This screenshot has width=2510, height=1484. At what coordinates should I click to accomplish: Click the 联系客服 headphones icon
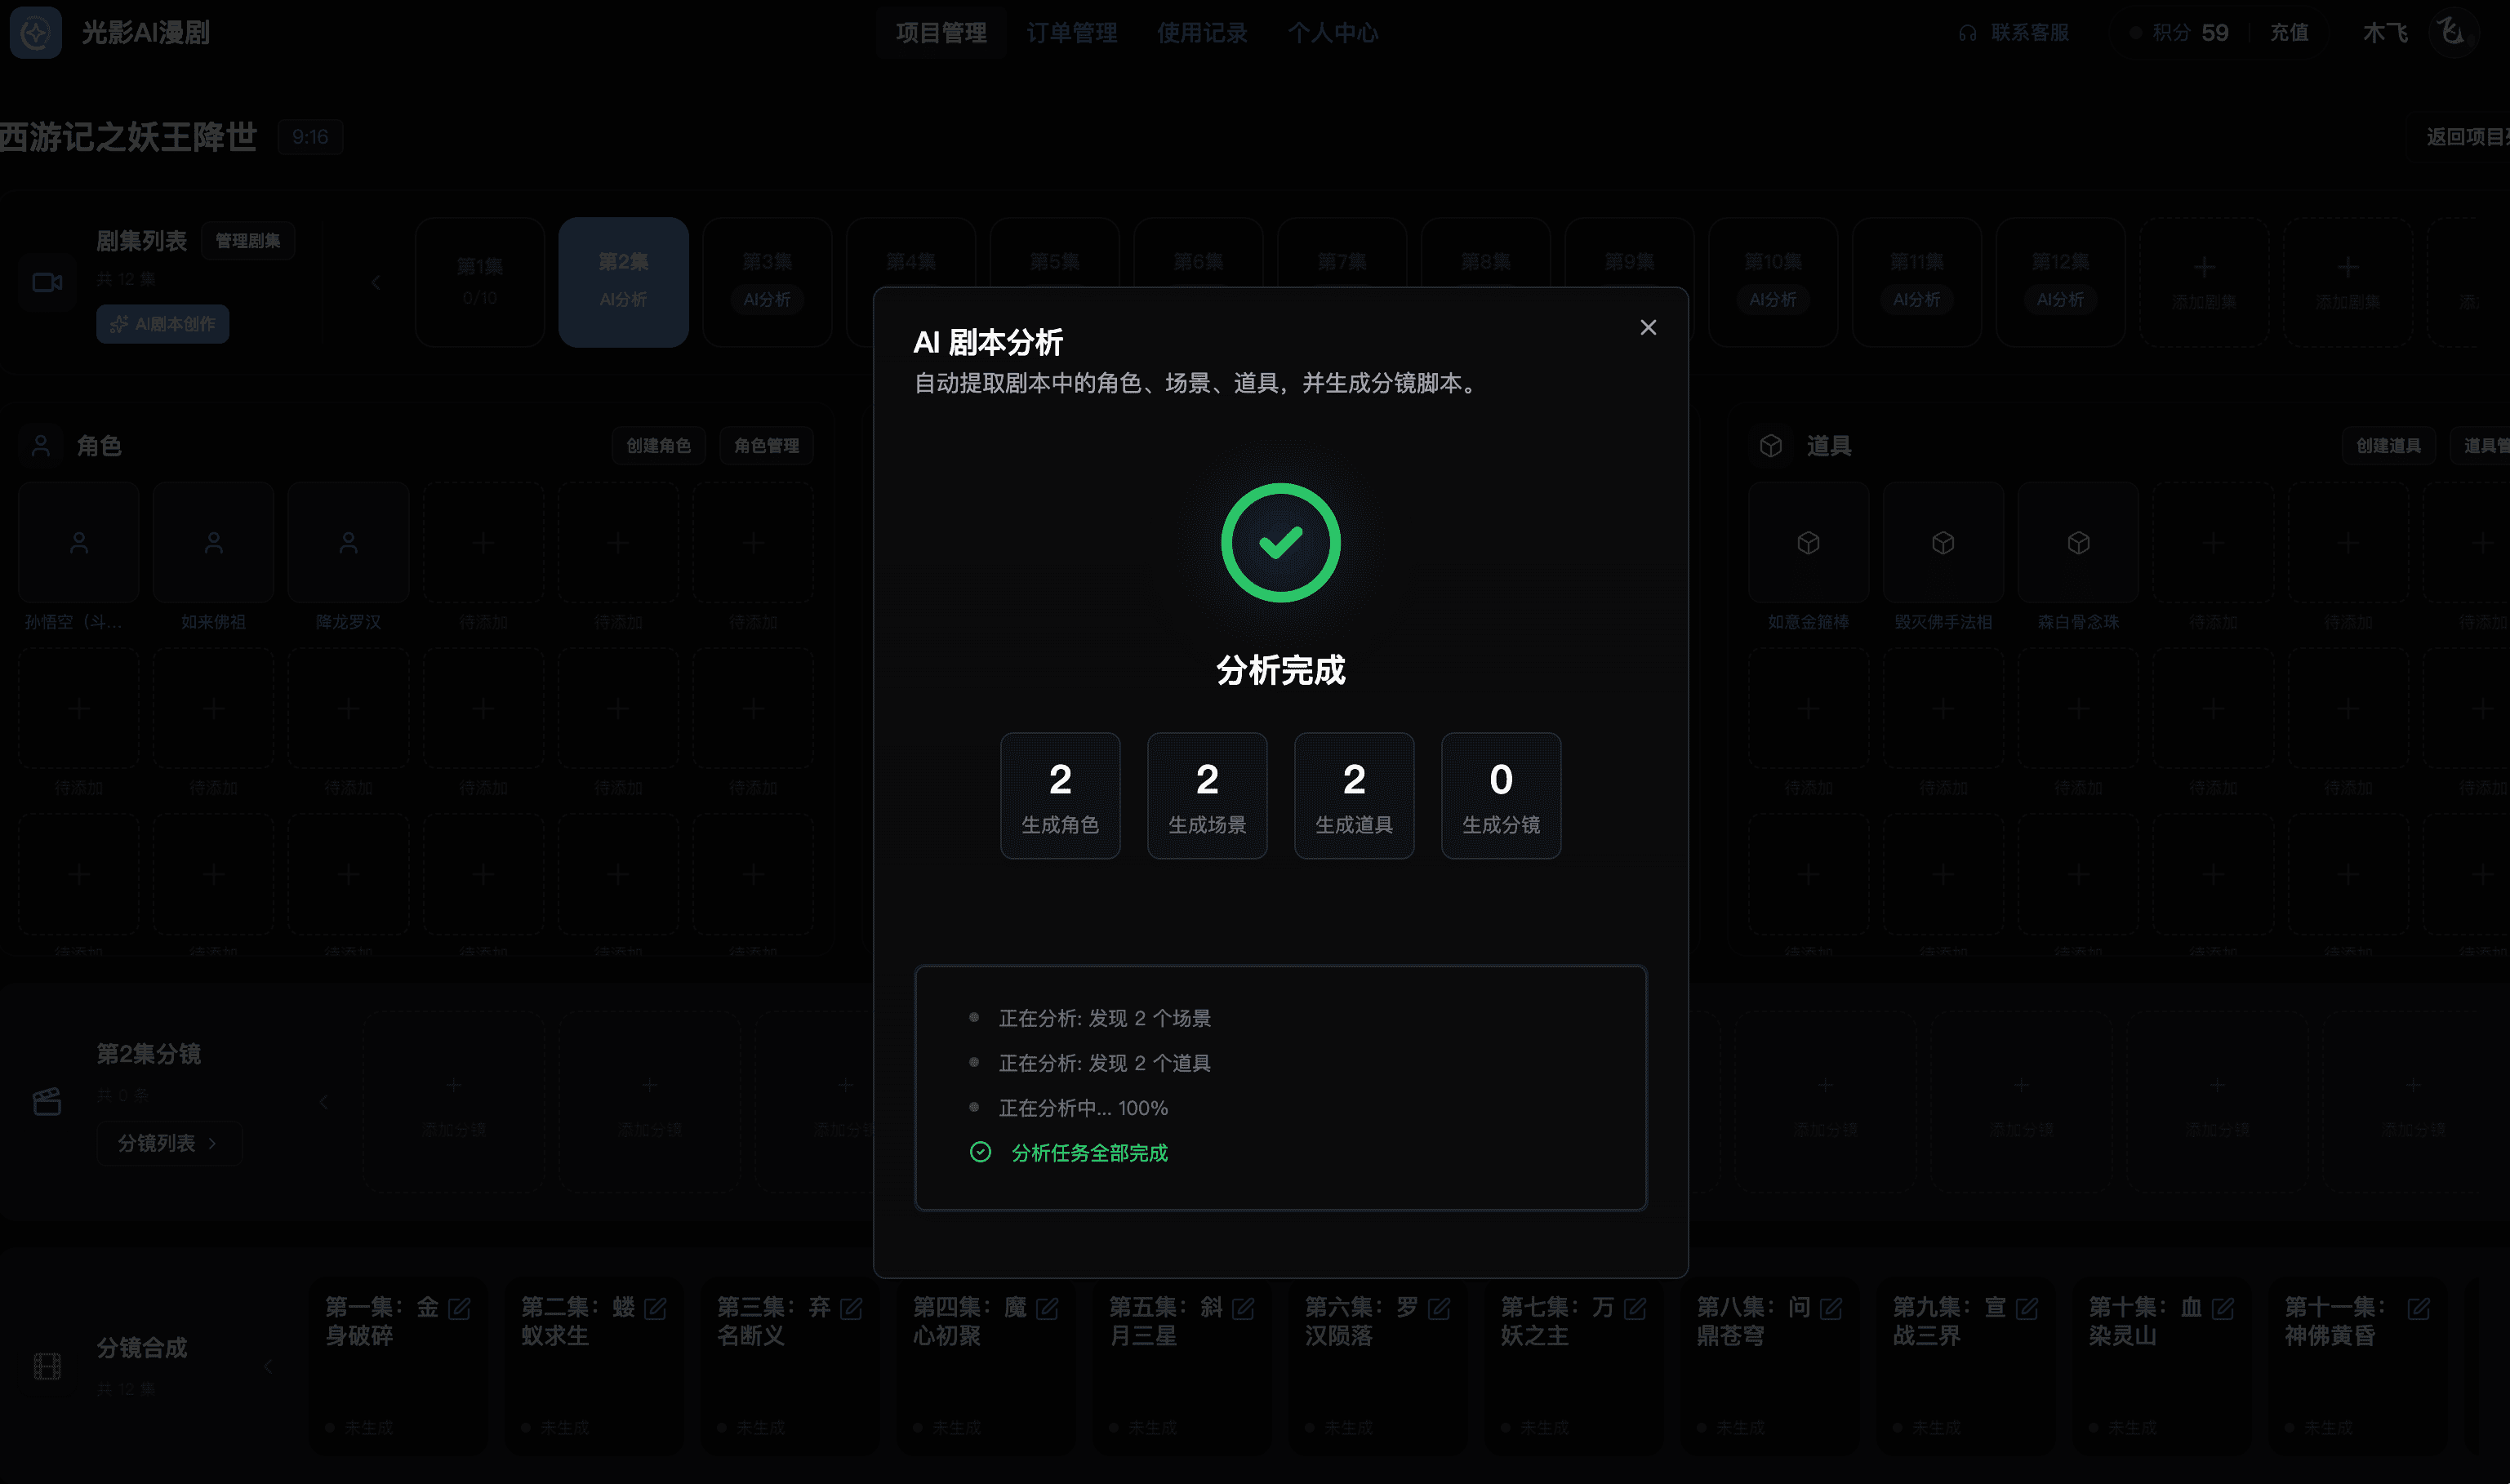click(x=1966, y=32)
